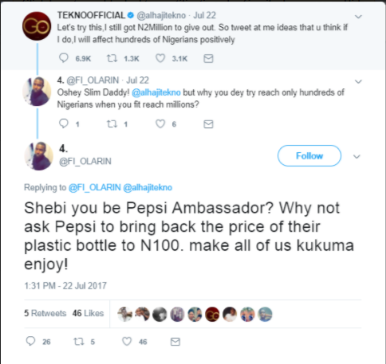Retweet TEKNOOFFICIAL's tweet with 1.3K retweets
Screen dimensions: 386x364
[x=112, y=58]
